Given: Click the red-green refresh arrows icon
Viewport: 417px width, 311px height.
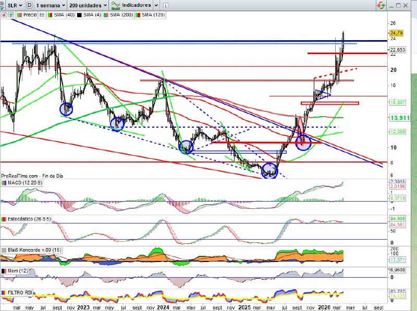Looking at the screenshot, I should pyautogui.click(x=381, y=5).
